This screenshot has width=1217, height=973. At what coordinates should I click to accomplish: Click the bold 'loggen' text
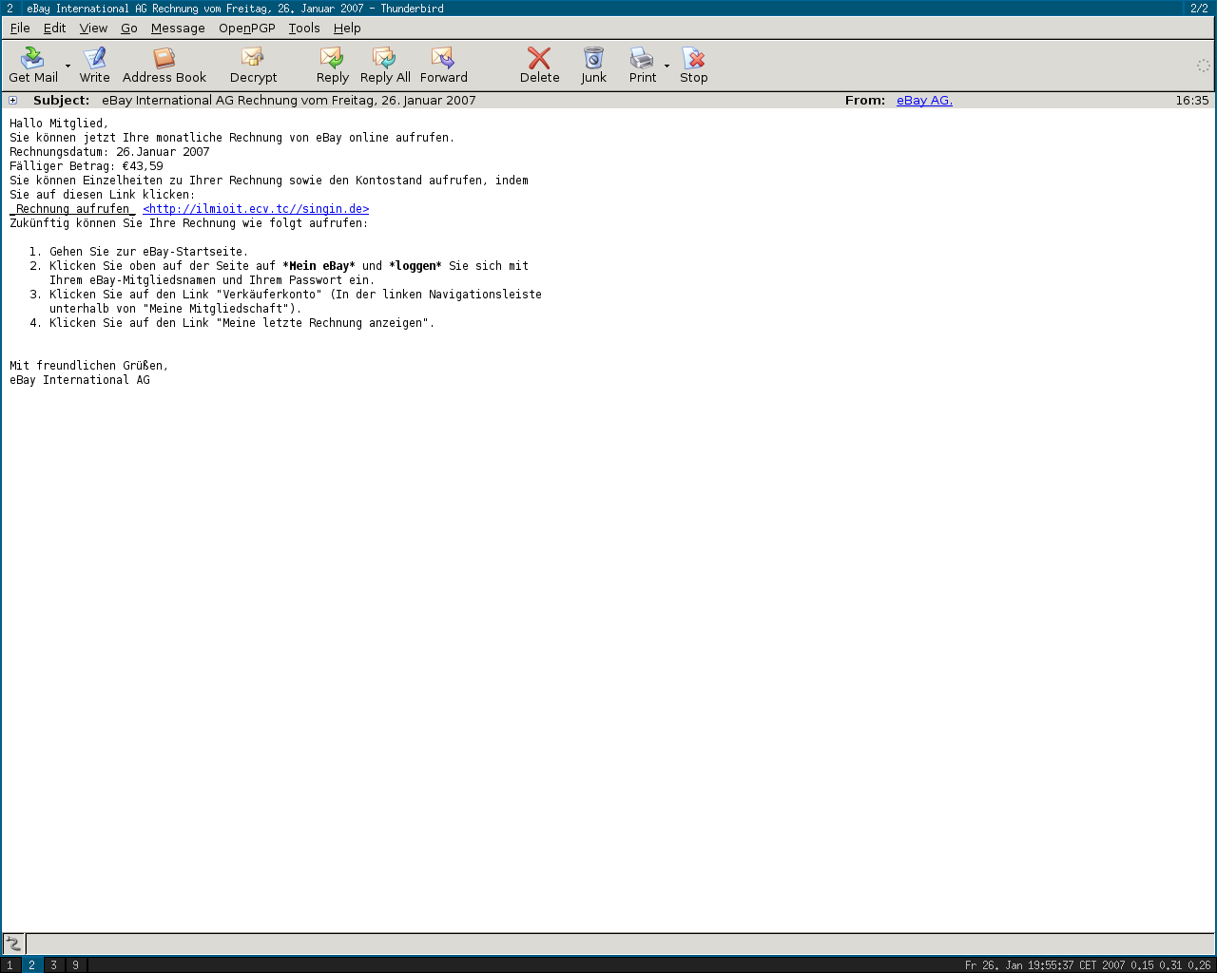[x=415, y=266]
